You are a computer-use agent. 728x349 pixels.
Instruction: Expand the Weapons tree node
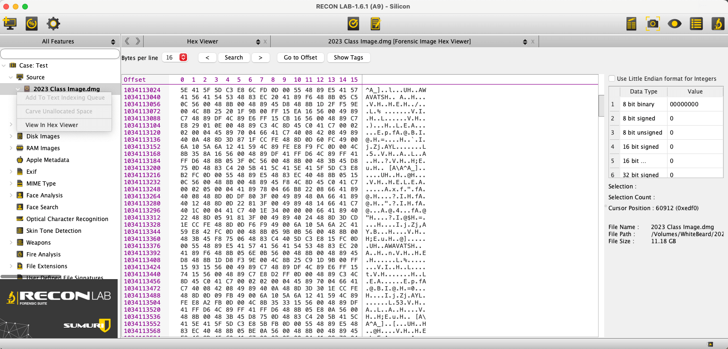11,243
